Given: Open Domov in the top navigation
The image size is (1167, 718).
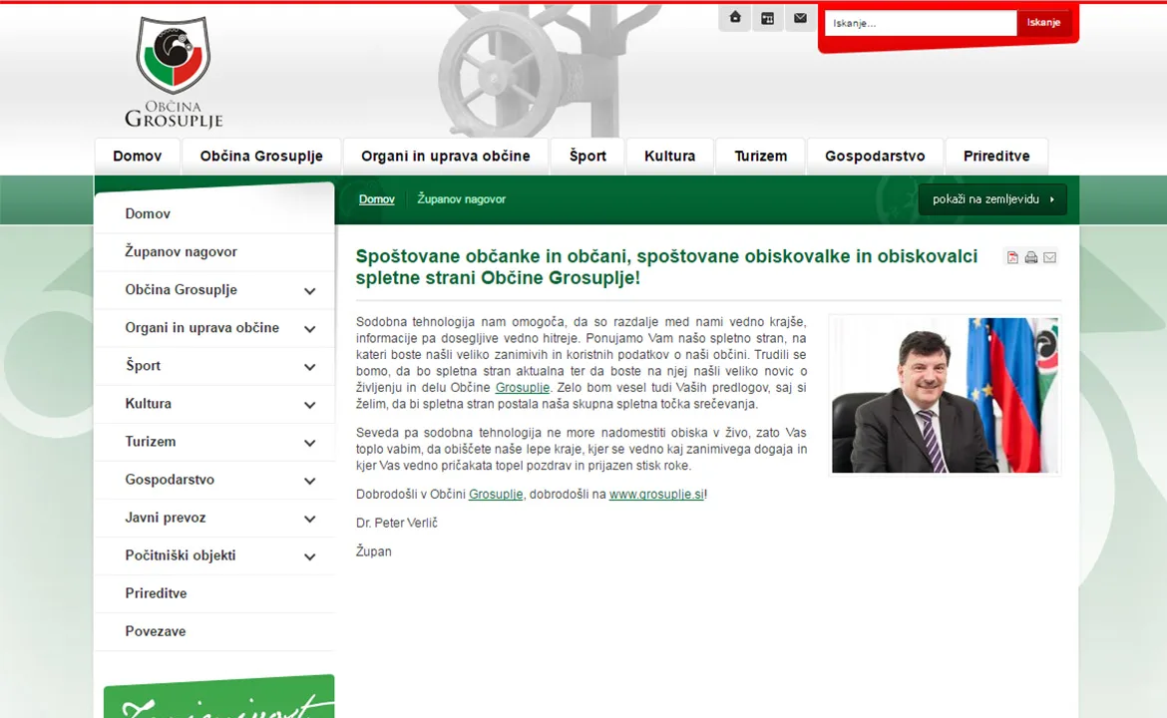Looking at the screenshot, I should 137,157.
